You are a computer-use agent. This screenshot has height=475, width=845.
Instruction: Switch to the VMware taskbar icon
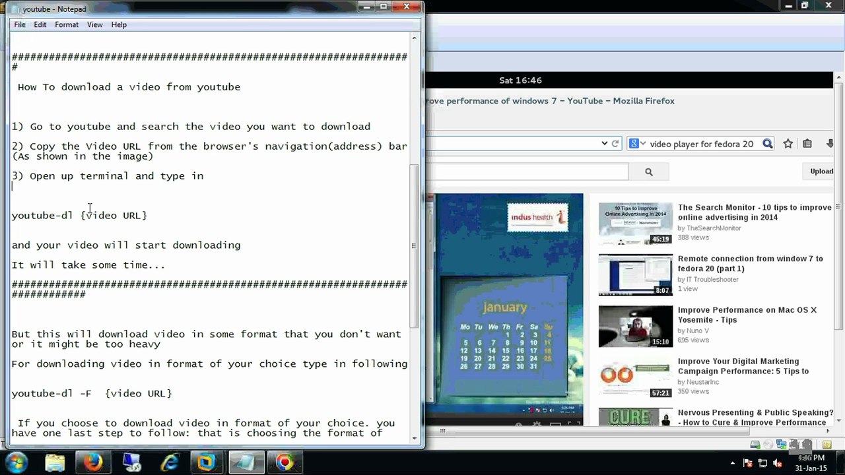[x=208, y=462]
